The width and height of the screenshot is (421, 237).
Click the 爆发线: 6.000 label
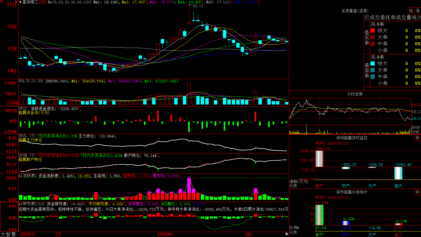pos(166,176)
